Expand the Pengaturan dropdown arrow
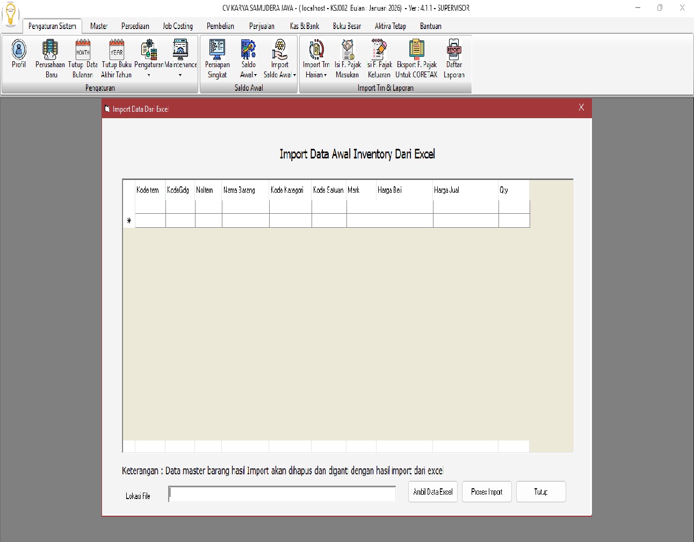Screen dimensions: 694x542 (x=149, y=75)
